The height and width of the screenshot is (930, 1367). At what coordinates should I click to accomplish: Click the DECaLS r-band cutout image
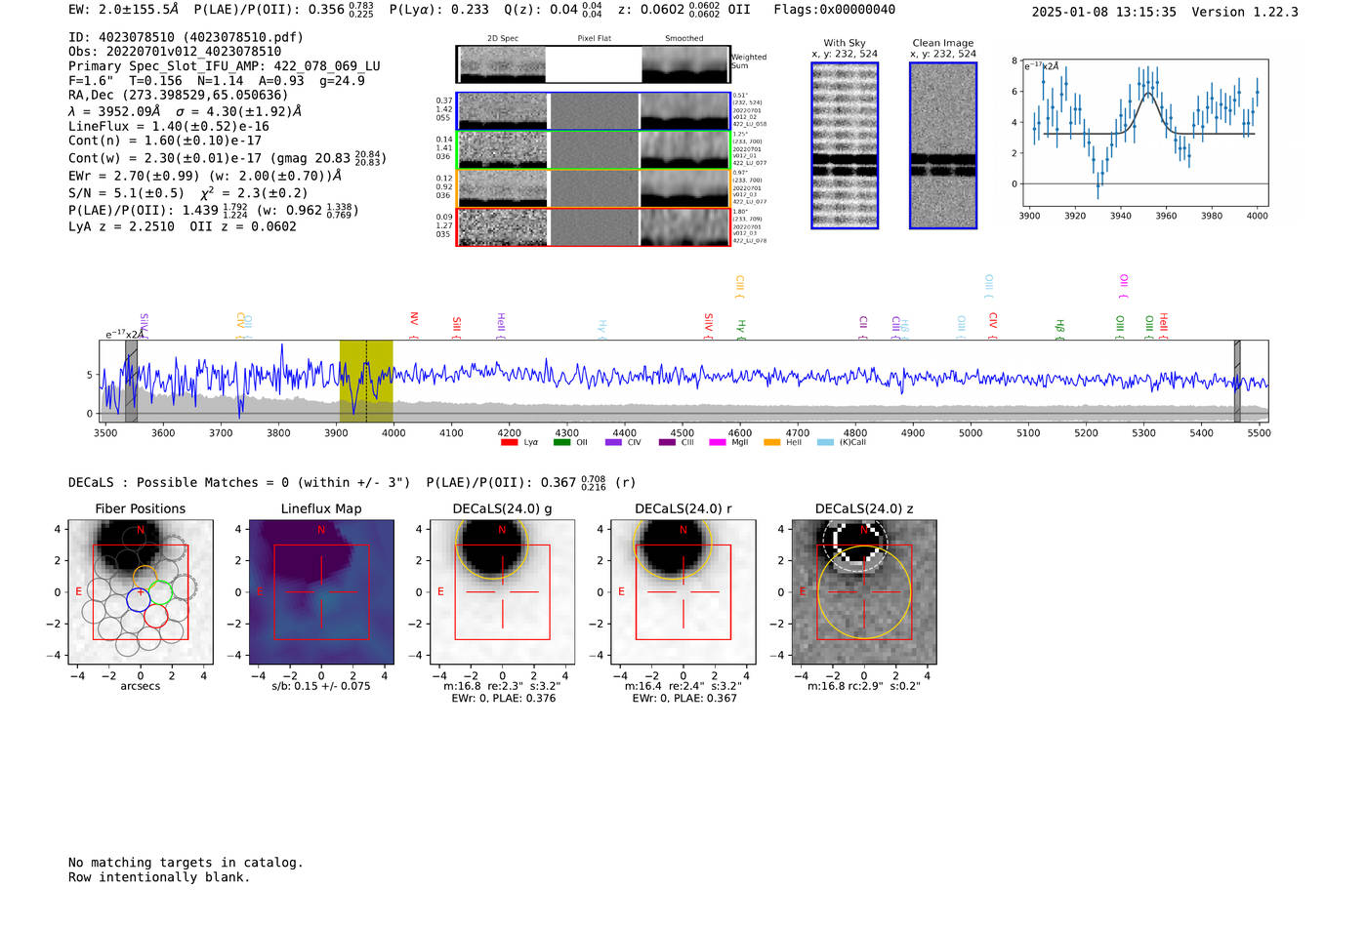point(683,592)
